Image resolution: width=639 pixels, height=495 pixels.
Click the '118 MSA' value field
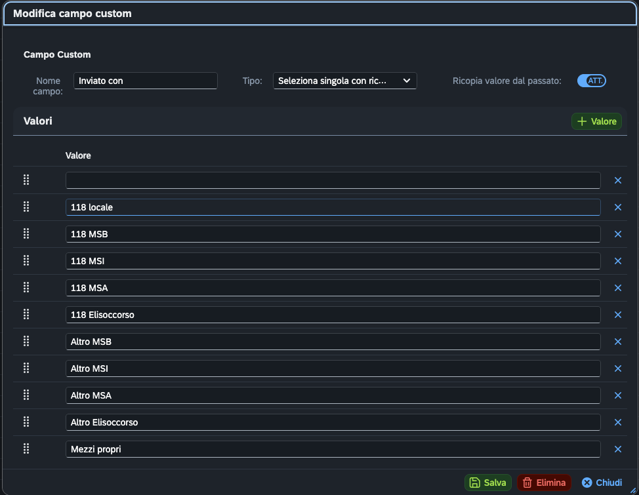pyautogui.click(x=333, y=288)
